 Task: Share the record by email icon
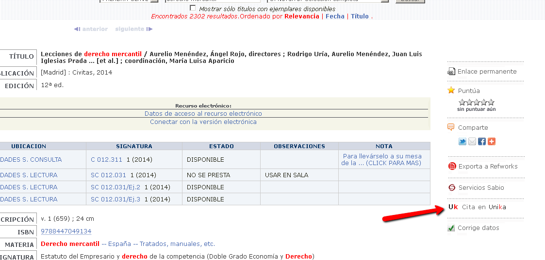472,142
